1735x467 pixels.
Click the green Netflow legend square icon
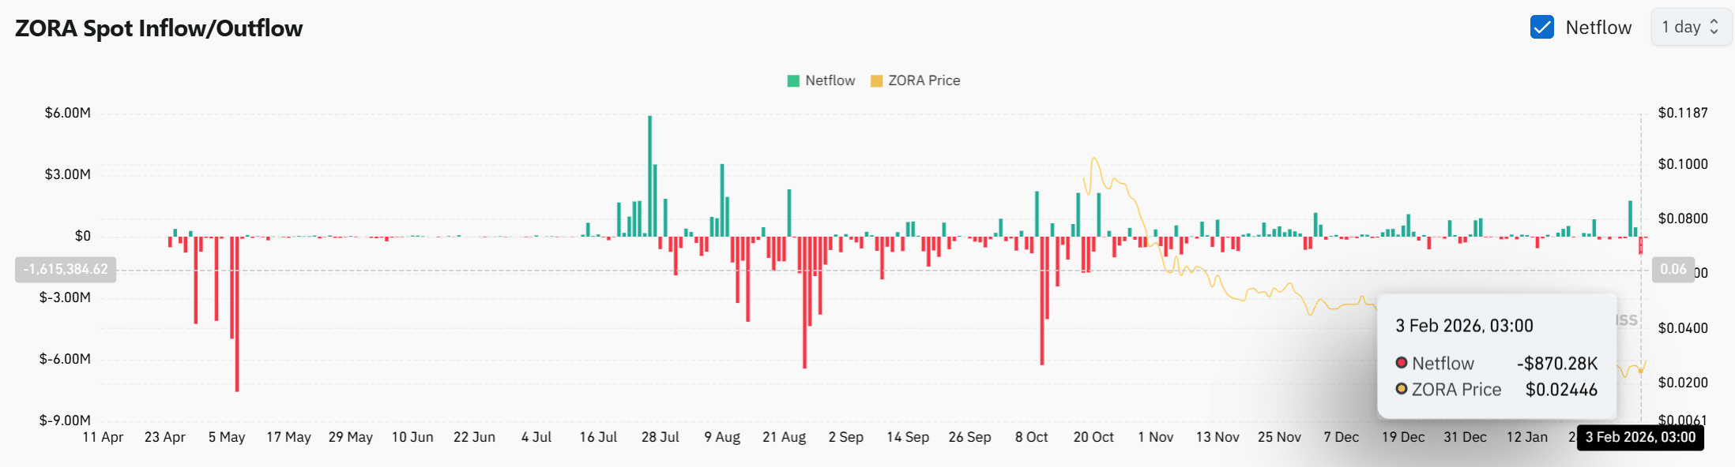point(792,80)
